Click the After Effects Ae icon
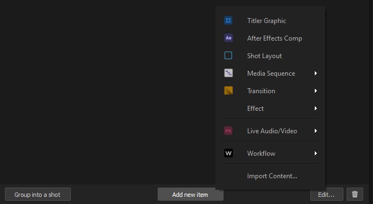Screen dimensions: 373x204 228,38
